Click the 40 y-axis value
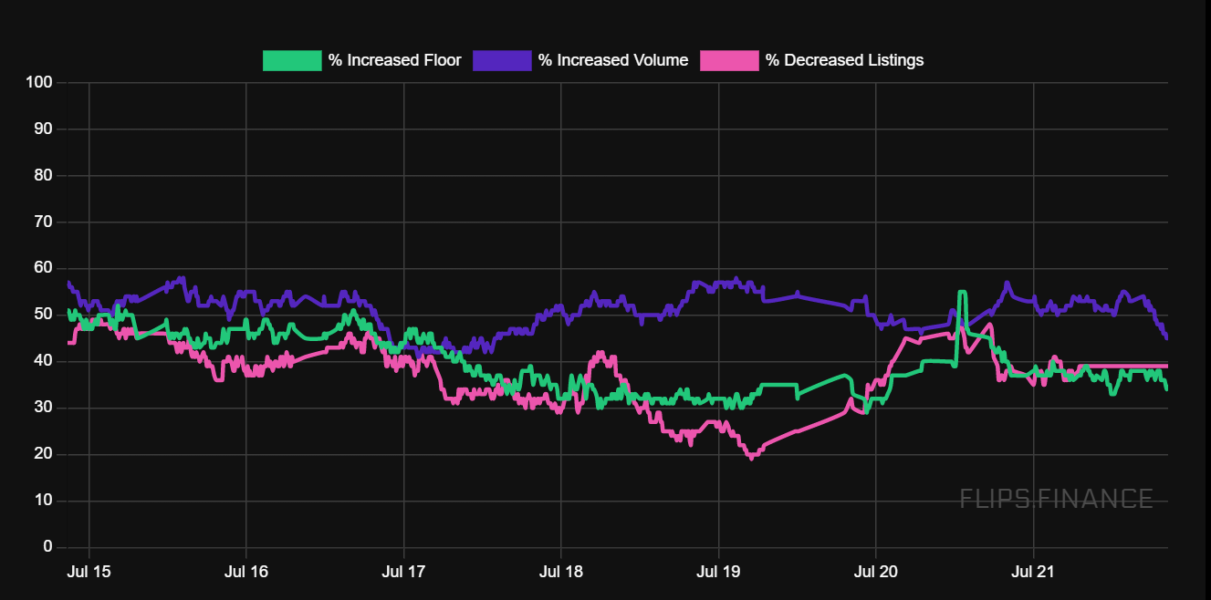This screenshot has width=1211, height=600. point(44,361)
